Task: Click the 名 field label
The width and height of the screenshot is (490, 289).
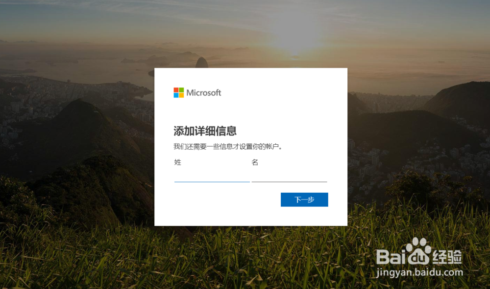Action: pos(255,162)
